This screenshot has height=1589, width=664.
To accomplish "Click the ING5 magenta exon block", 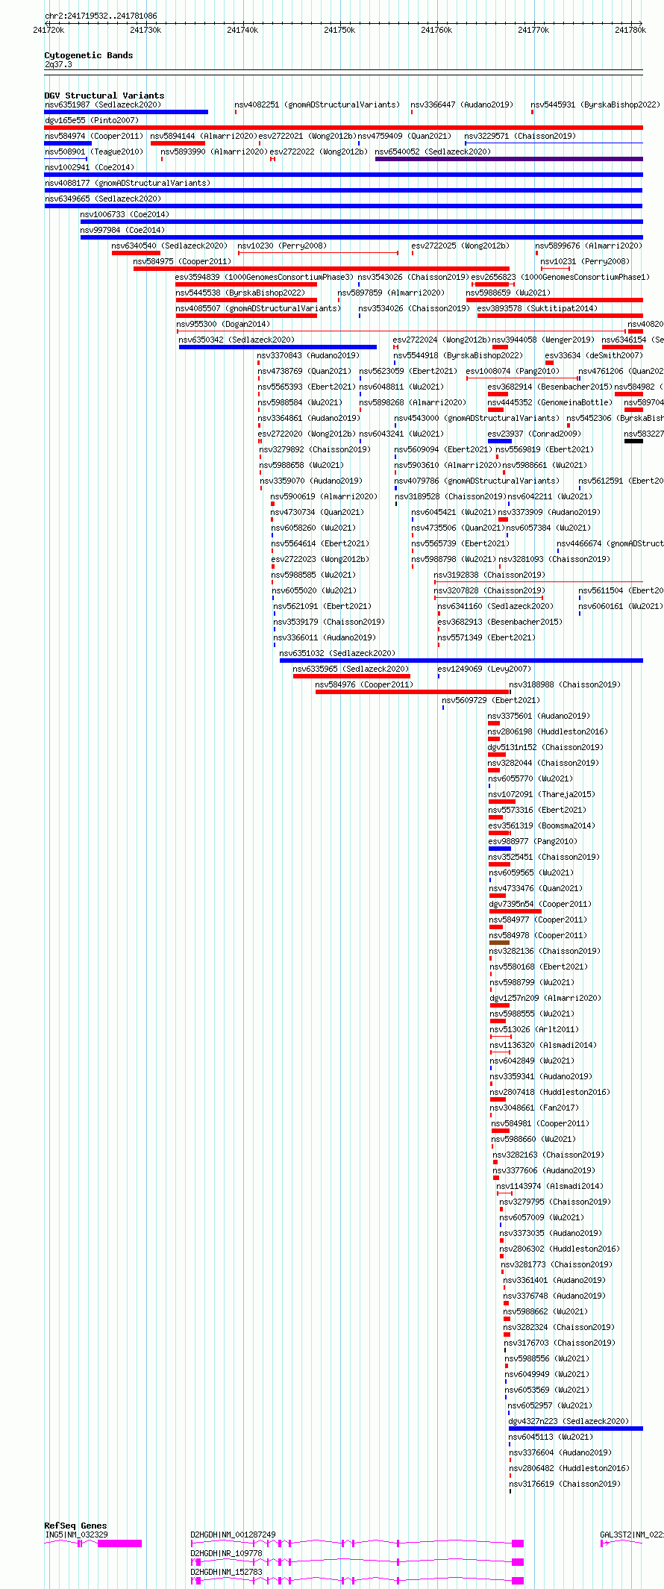I will [120, 1543].
